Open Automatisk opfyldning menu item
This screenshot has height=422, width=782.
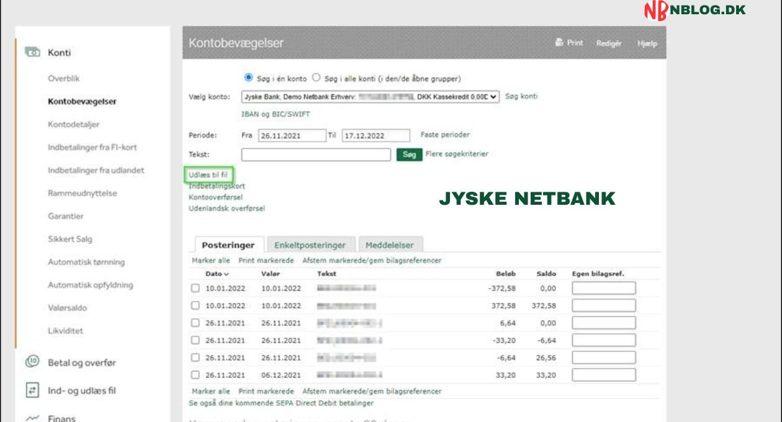pos(91,285)
